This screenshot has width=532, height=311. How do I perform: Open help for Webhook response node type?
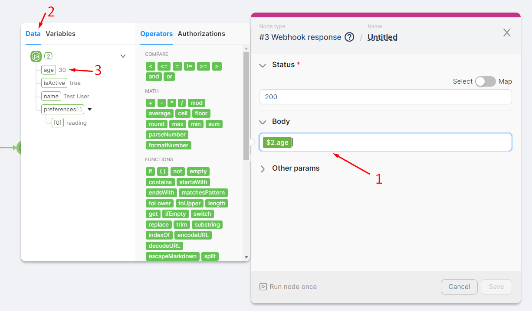[x=349, y=37]
